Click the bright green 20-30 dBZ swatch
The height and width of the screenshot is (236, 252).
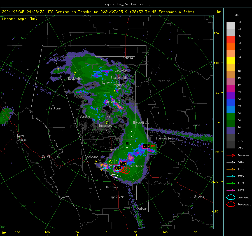(231, 117)
